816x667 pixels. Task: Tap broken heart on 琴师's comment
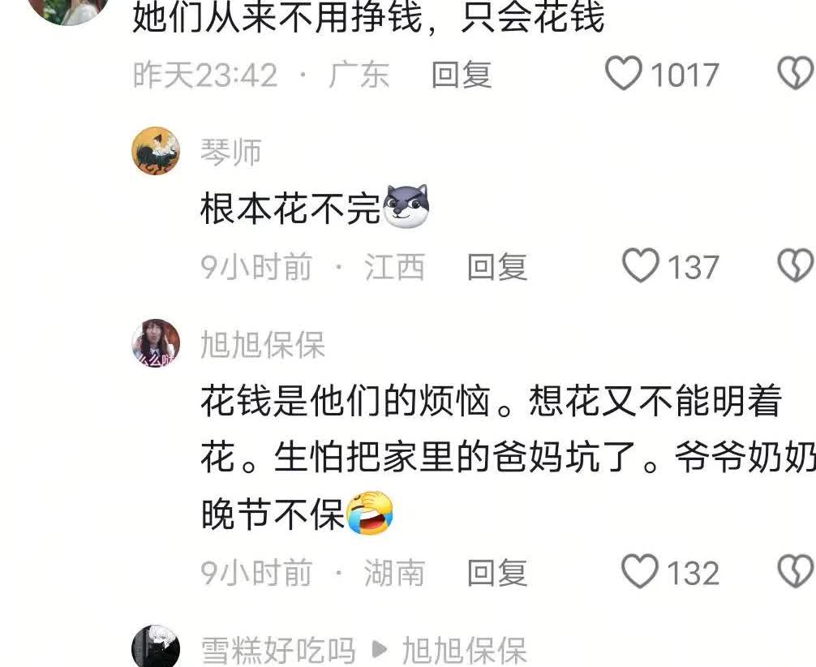(x=797, y=265)
